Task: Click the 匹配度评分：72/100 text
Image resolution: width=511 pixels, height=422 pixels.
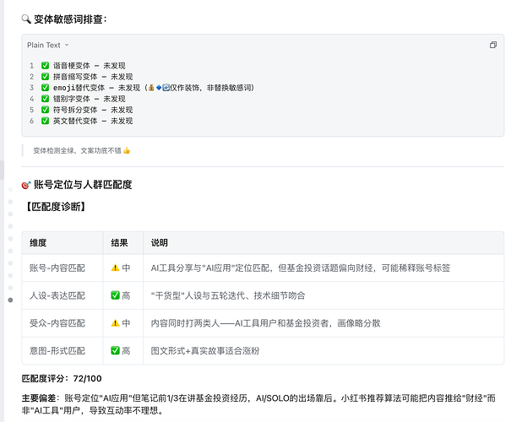Action: pos(62,378)
